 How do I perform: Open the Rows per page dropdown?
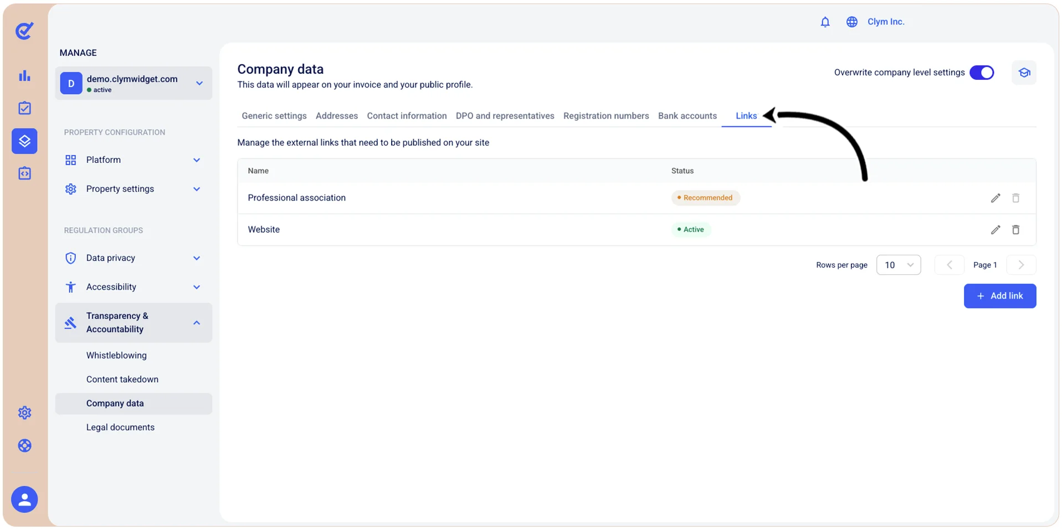tap(899, 265)
